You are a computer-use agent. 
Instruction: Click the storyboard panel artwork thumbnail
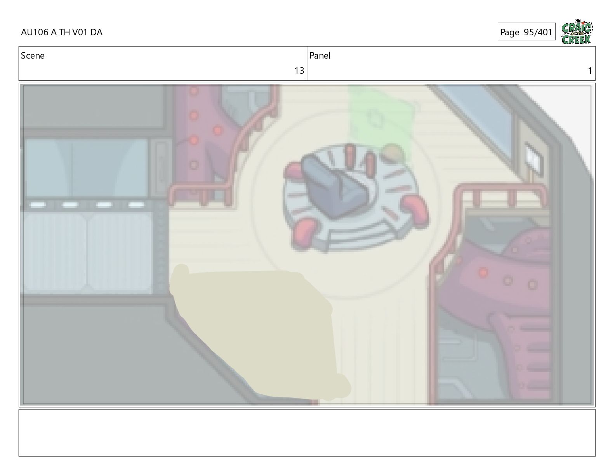[x=307, y=244]
